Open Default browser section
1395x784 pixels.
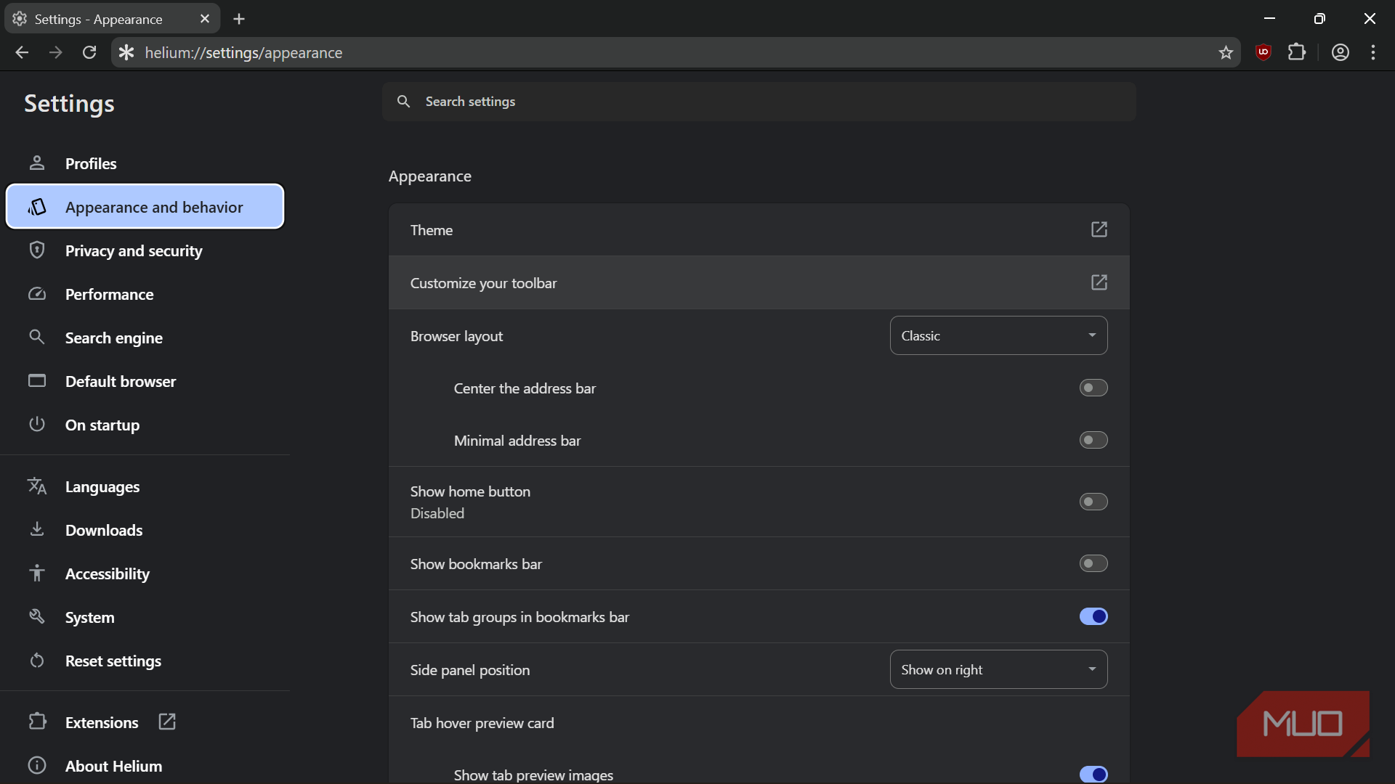tap(145, 381)
